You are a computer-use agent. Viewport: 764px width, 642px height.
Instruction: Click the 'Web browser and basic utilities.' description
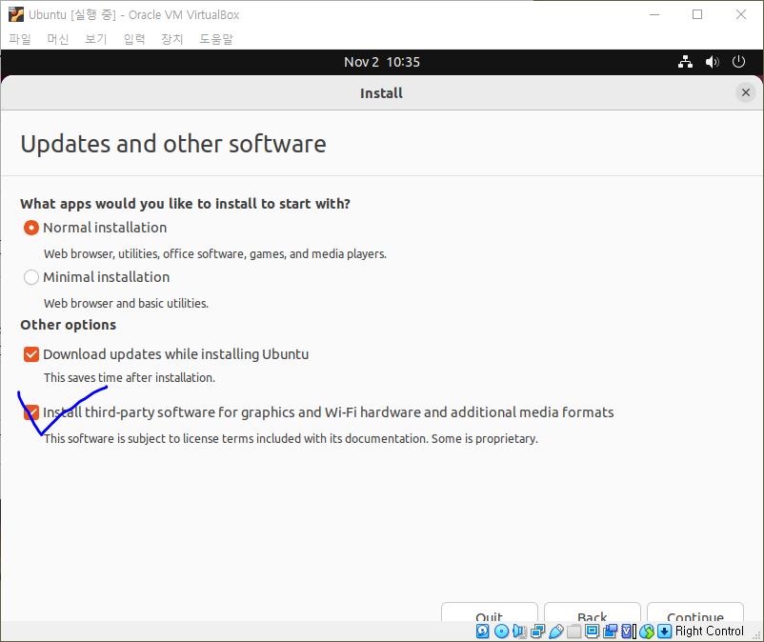(126, 304)
